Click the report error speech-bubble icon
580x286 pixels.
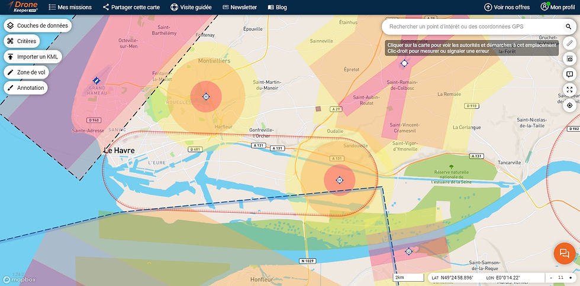(x=569, y=74)
